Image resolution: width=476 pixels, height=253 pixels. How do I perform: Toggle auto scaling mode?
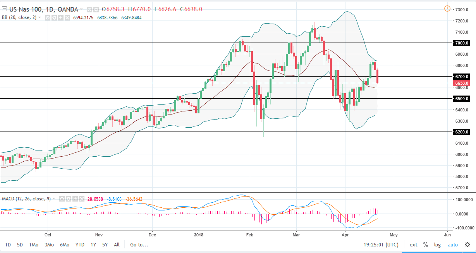452,244
